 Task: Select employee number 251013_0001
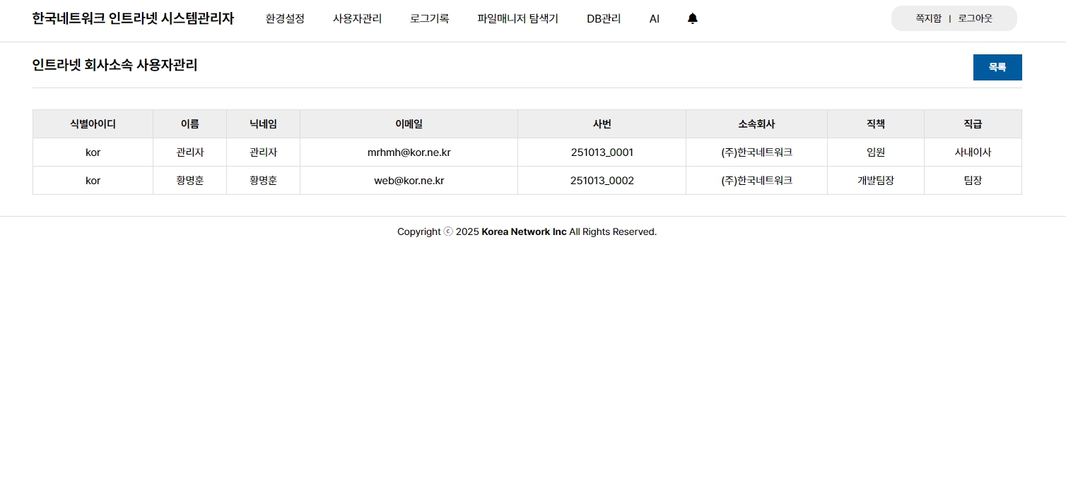[602, 152]
